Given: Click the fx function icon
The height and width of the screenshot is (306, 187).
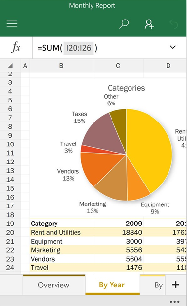Looking at the screenshot, I should [x=16, y=47].
